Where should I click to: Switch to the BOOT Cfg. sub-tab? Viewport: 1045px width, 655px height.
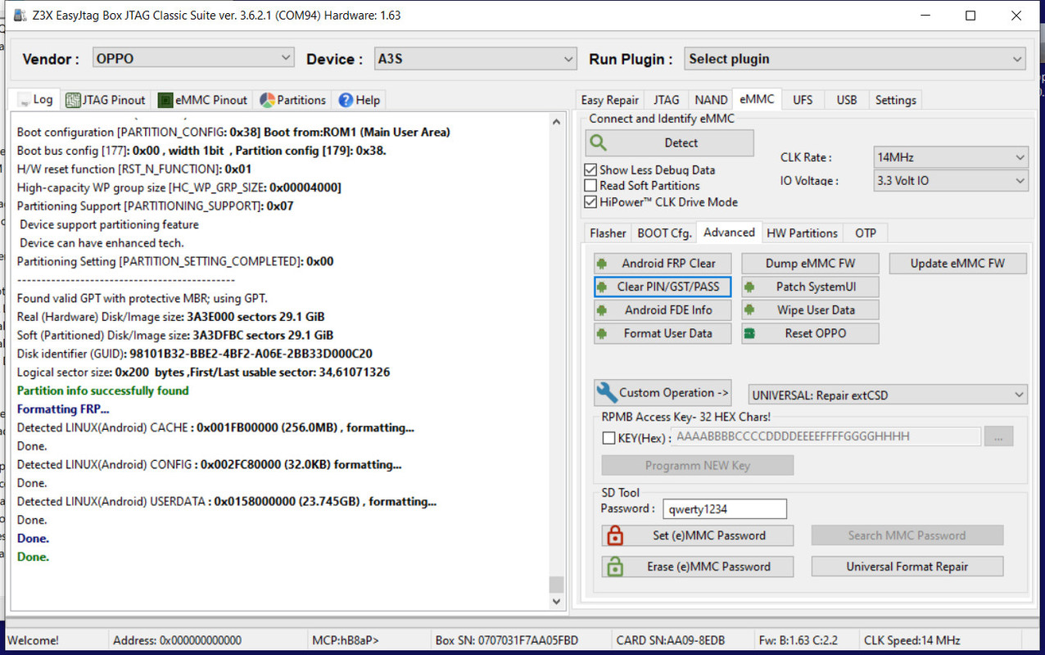click(663, 233)
